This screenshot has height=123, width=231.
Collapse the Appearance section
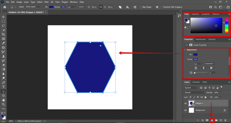click(185, 50)
